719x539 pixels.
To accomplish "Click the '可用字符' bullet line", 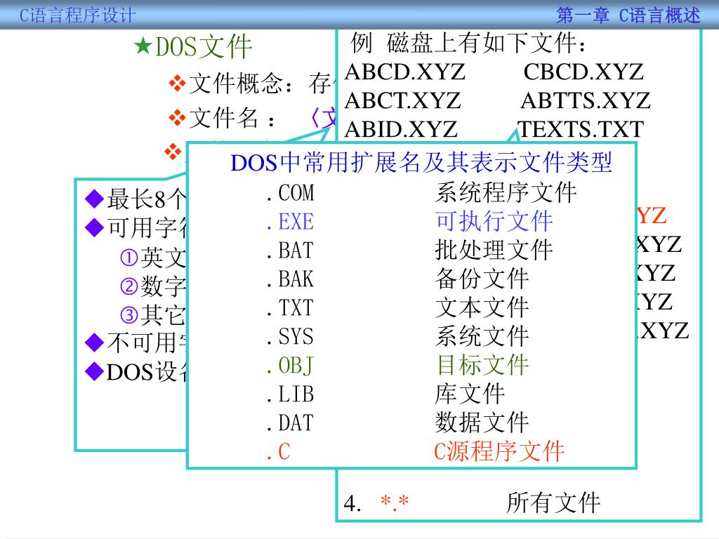I will 136,227.
